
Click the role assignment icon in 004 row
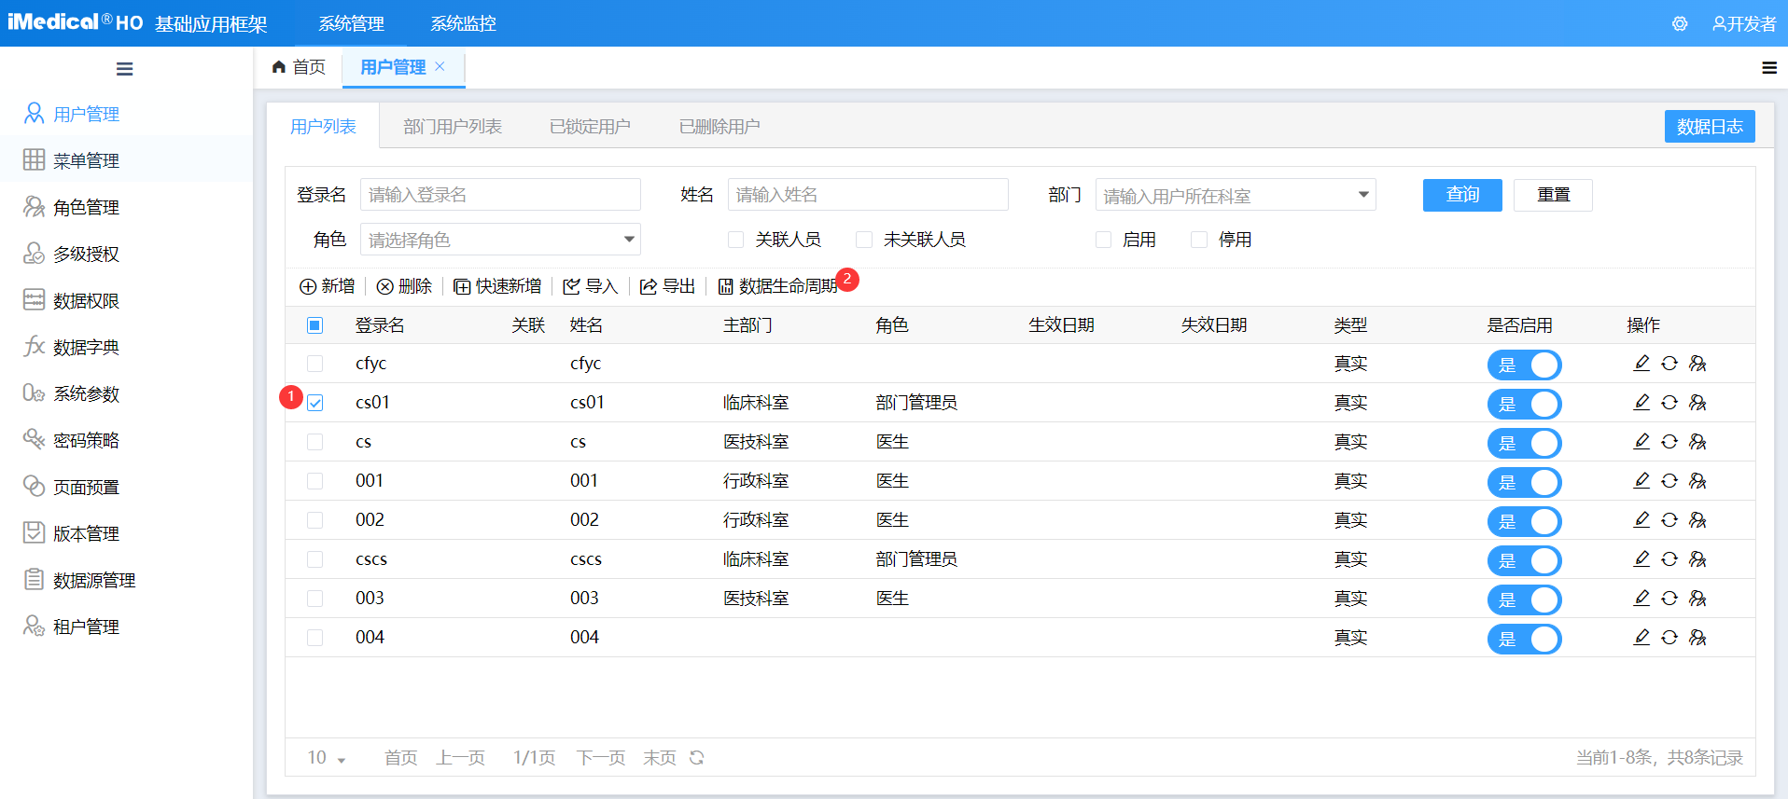tap(1697, 638)
